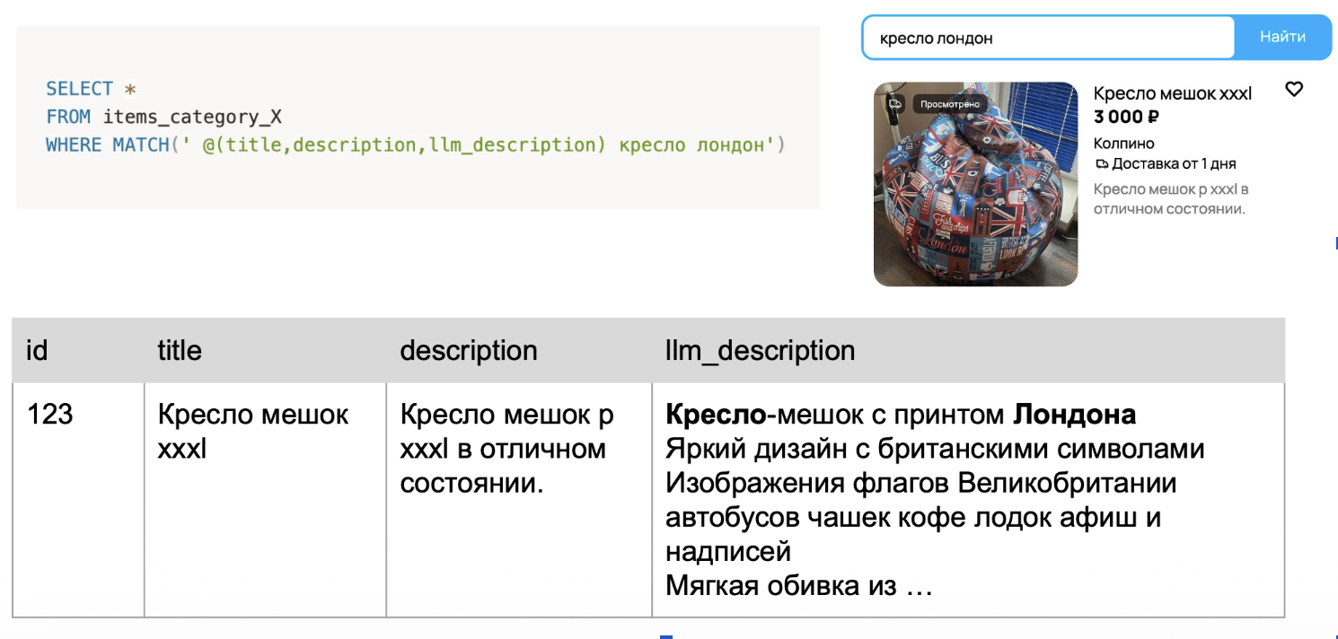Screen dimensions: 1338x639
Task: Toggle the 'Просмотрено' badge on the photo
Action: pyautogui.click(x=951, y=104)
